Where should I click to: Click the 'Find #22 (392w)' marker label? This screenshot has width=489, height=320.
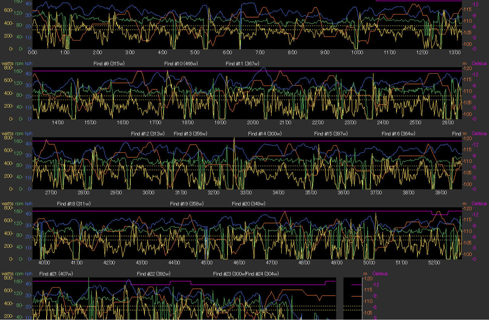pos(154,274)
